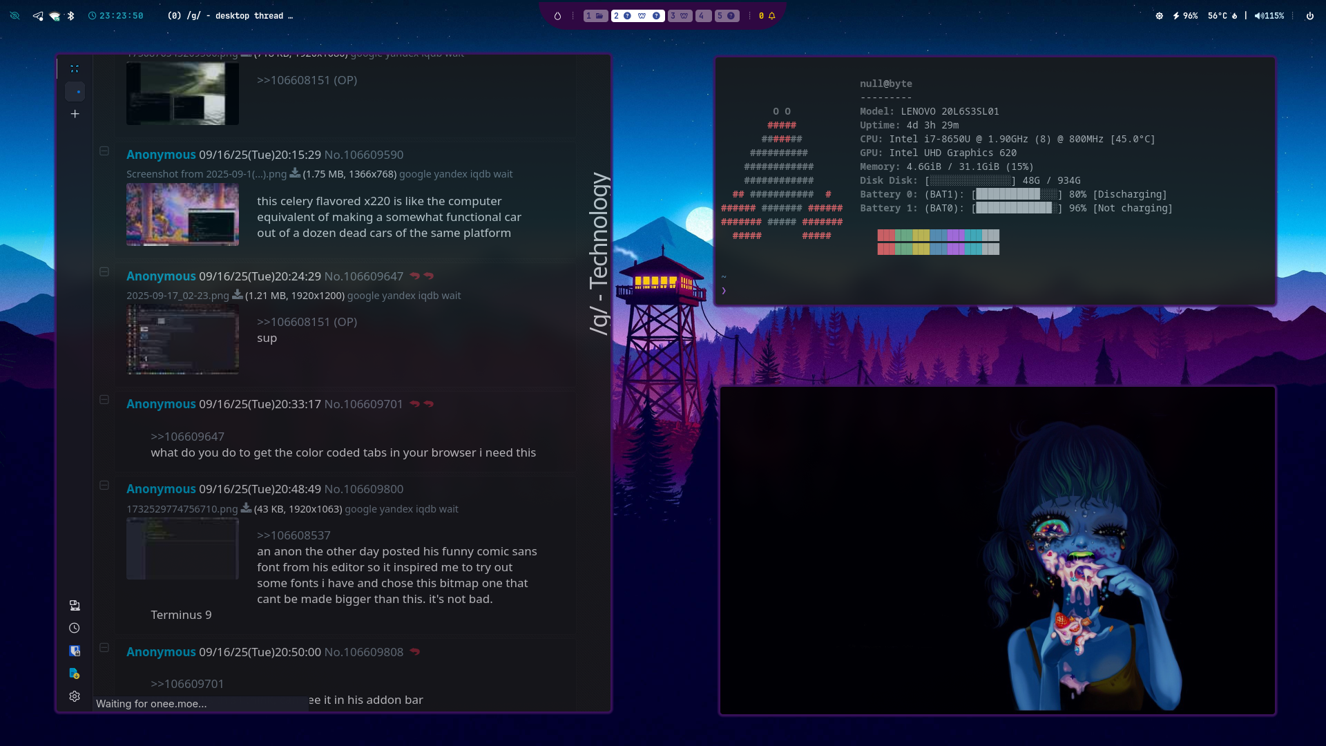Download 1732529774756710.png via download icon
This screenshot has width=1326, height=746.
(246, 508)
